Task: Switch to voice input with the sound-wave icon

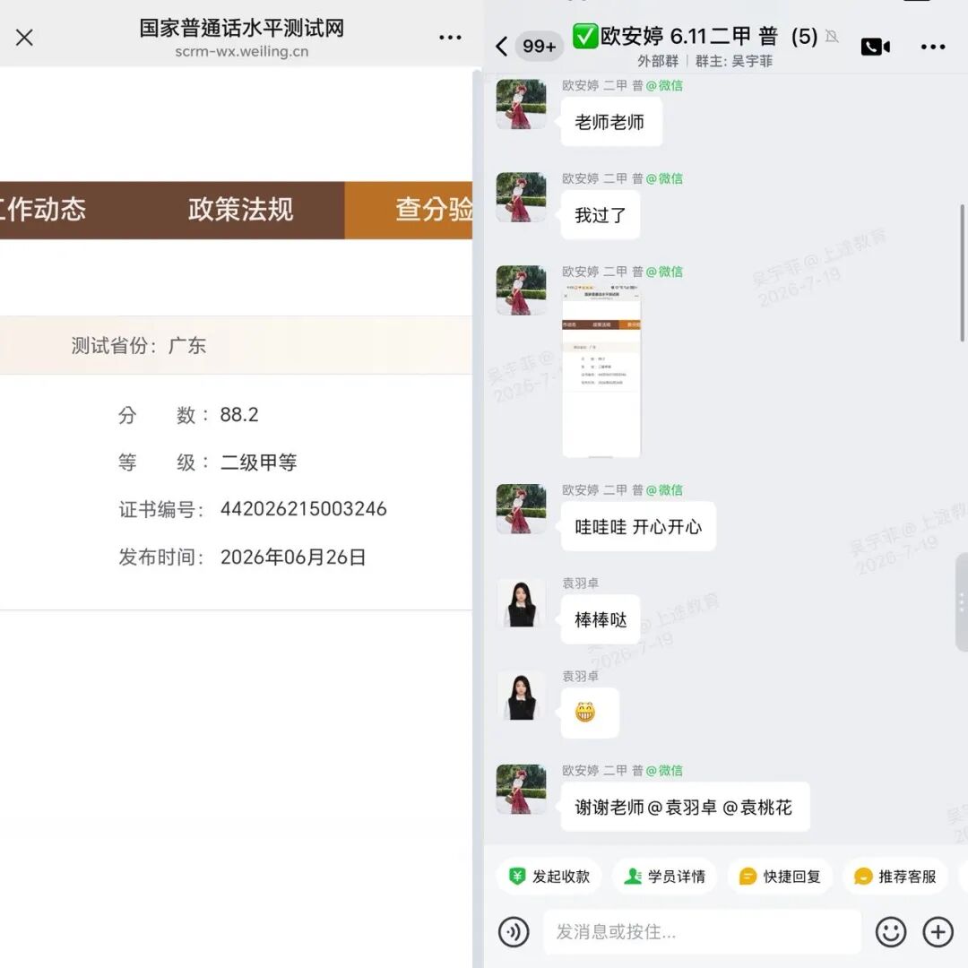Action: 514,931
